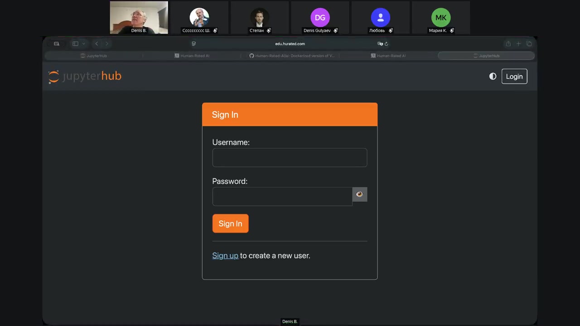Screen dimensions: 580x326
Task: Go back with browser back arrow
Action: [97, 44]
